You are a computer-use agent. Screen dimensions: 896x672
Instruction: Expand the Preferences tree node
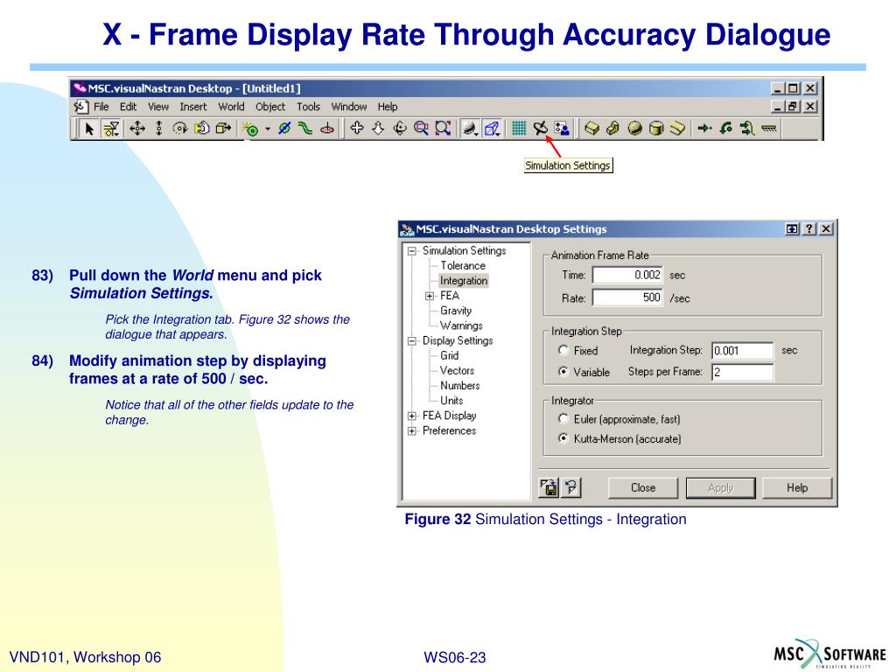point(411,430)
